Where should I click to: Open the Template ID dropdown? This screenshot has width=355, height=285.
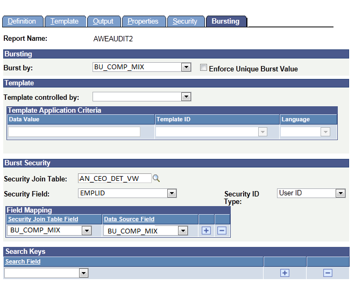[262, 132]
